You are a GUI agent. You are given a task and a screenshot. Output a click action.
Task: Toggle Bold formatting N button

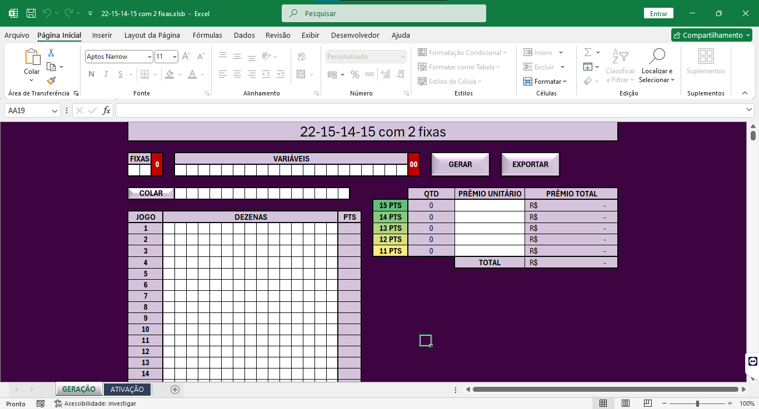tap(91, 74)
